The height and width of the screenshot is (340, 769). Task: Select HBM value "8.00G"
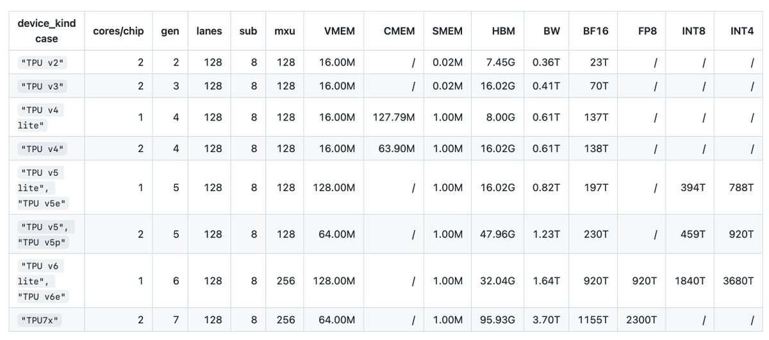click(501, 117)
